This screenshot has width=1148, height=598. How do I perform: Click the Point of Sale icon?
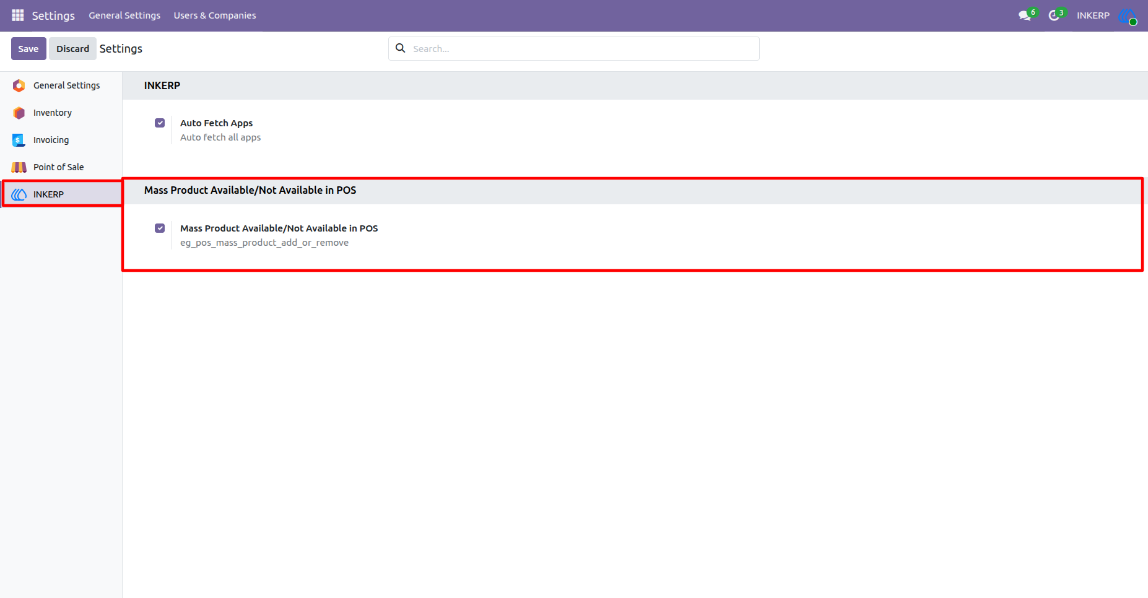(x=19, y=167)
